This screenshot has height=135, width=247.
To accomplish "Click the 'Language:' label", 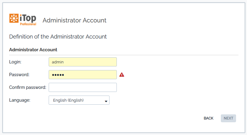I will (x=20, y=100).
